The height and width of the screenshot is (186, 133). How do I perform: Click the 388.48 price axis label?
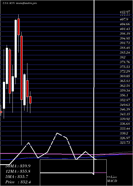(125, 48)
